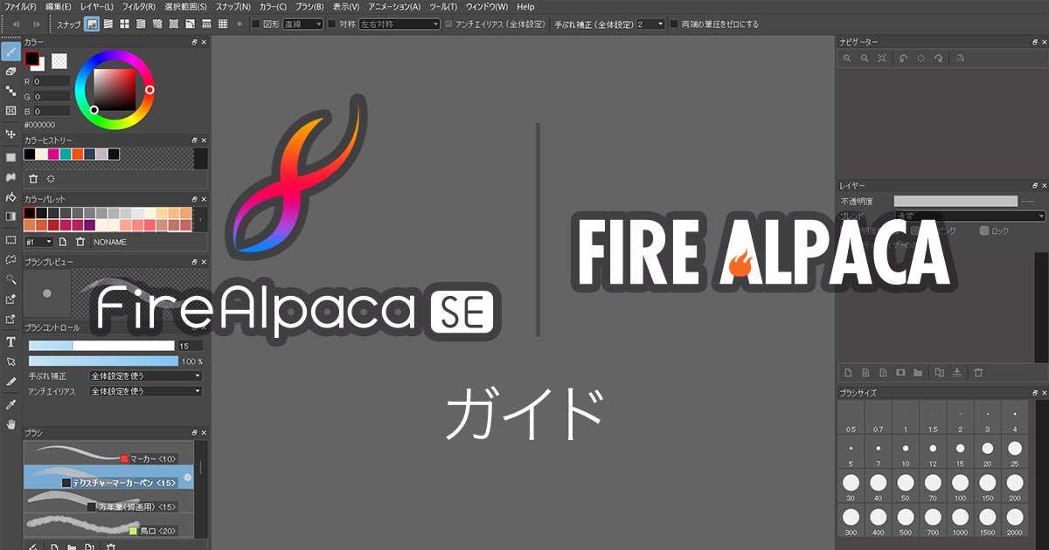Open the 直線 shape dropdown
The width and height of the screenshot is (1049, 550).
coord(302,24)
